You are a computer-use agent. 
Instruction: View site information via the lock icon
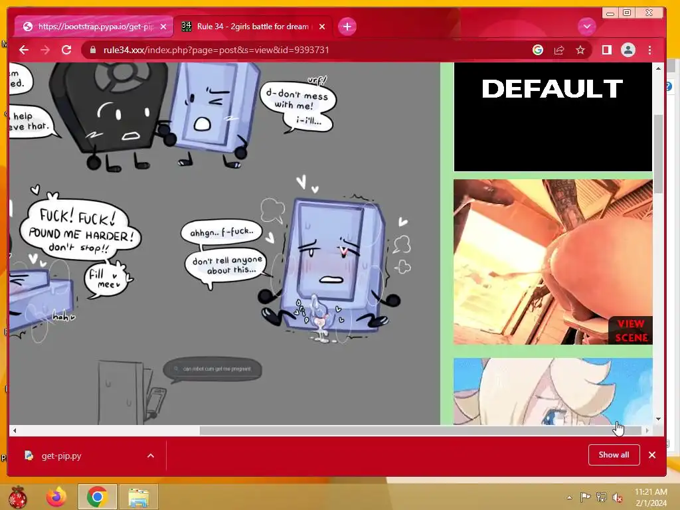92,50
